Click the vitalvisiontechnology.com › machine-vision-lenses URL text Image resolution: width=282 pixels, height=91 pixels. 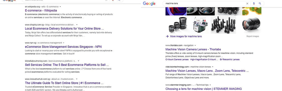pos(188,67)
